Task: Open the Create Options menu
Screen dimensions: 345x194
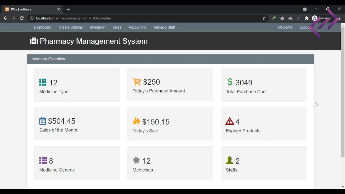Action: coord(71,27)
